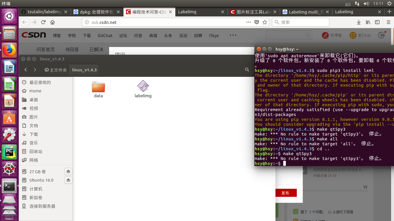394x221 pixels.
Task: Open page actions three-dot menu in URL bar
Action: (249, 22)
